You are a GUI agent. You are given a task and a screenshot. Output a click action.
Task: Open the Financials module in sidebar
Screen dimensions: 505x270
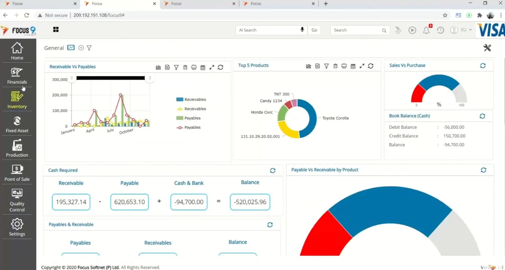coord(17,76)
